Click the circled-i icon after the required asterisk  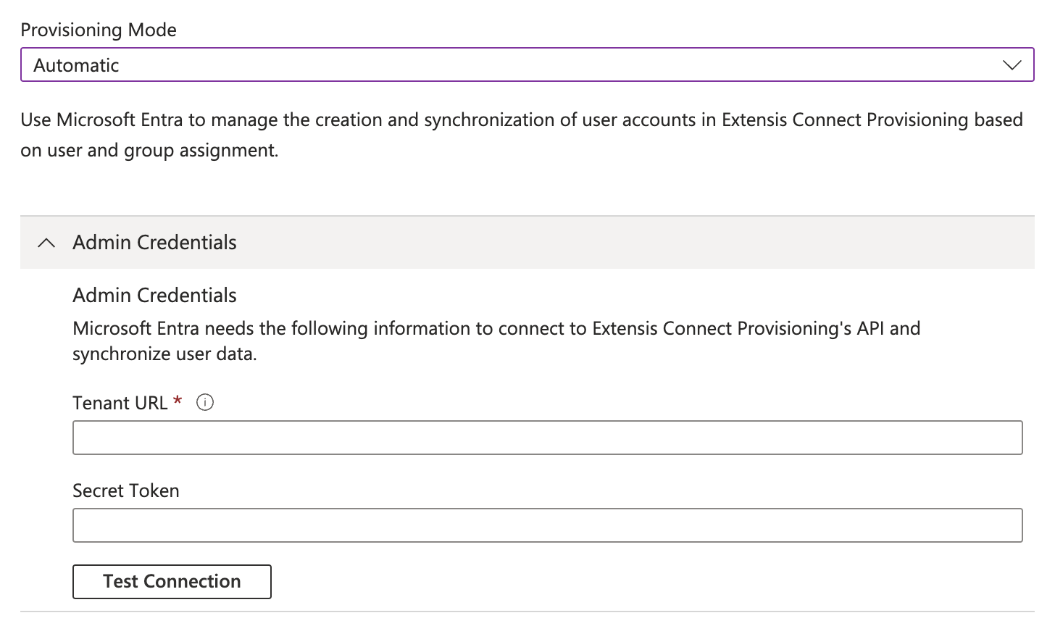click(204, 402)
